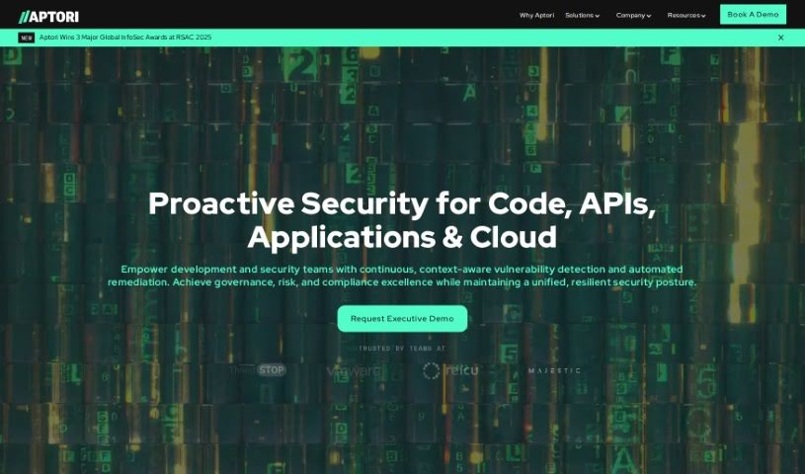Click the Trusted By Teams At label
This screenshot has height=474, width=805.
click(x=402, y=349)
